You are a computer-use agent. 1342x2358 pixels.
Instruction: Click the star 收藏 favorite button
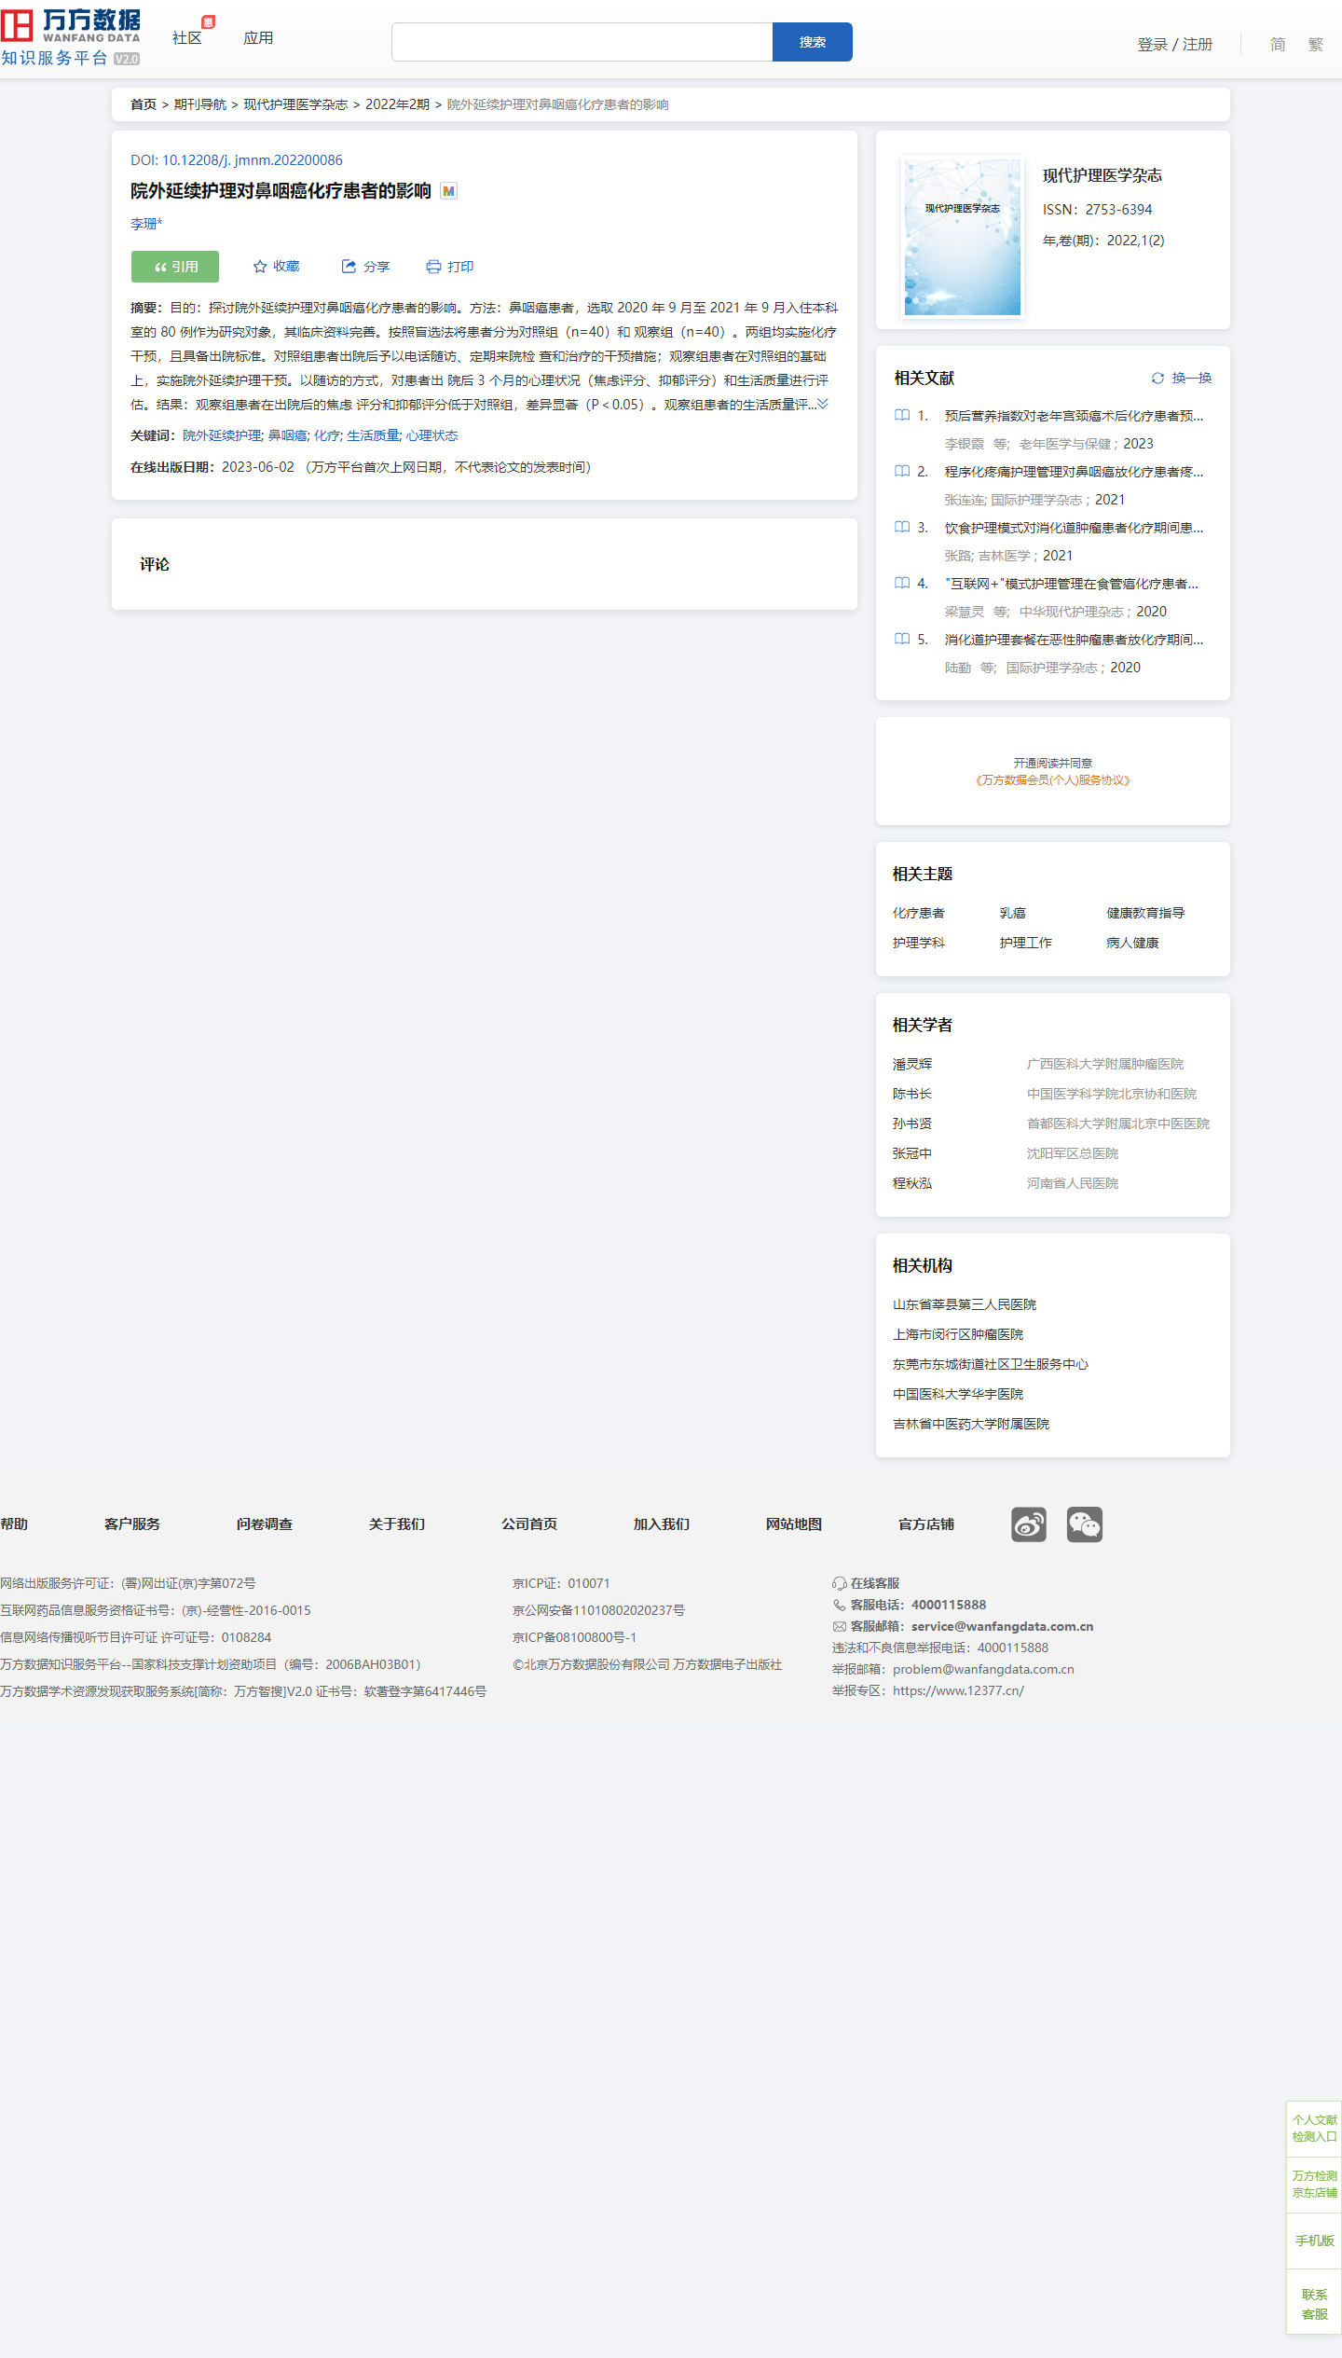pos(277,267)
